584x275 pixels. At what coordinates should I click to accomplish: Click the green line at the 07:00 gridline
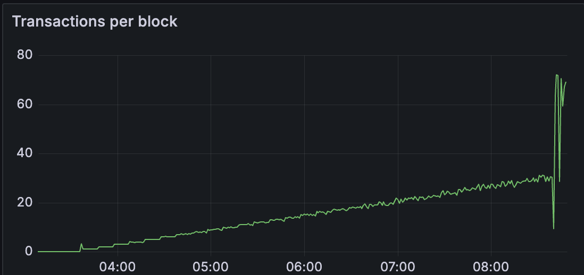tap(397, 200)
